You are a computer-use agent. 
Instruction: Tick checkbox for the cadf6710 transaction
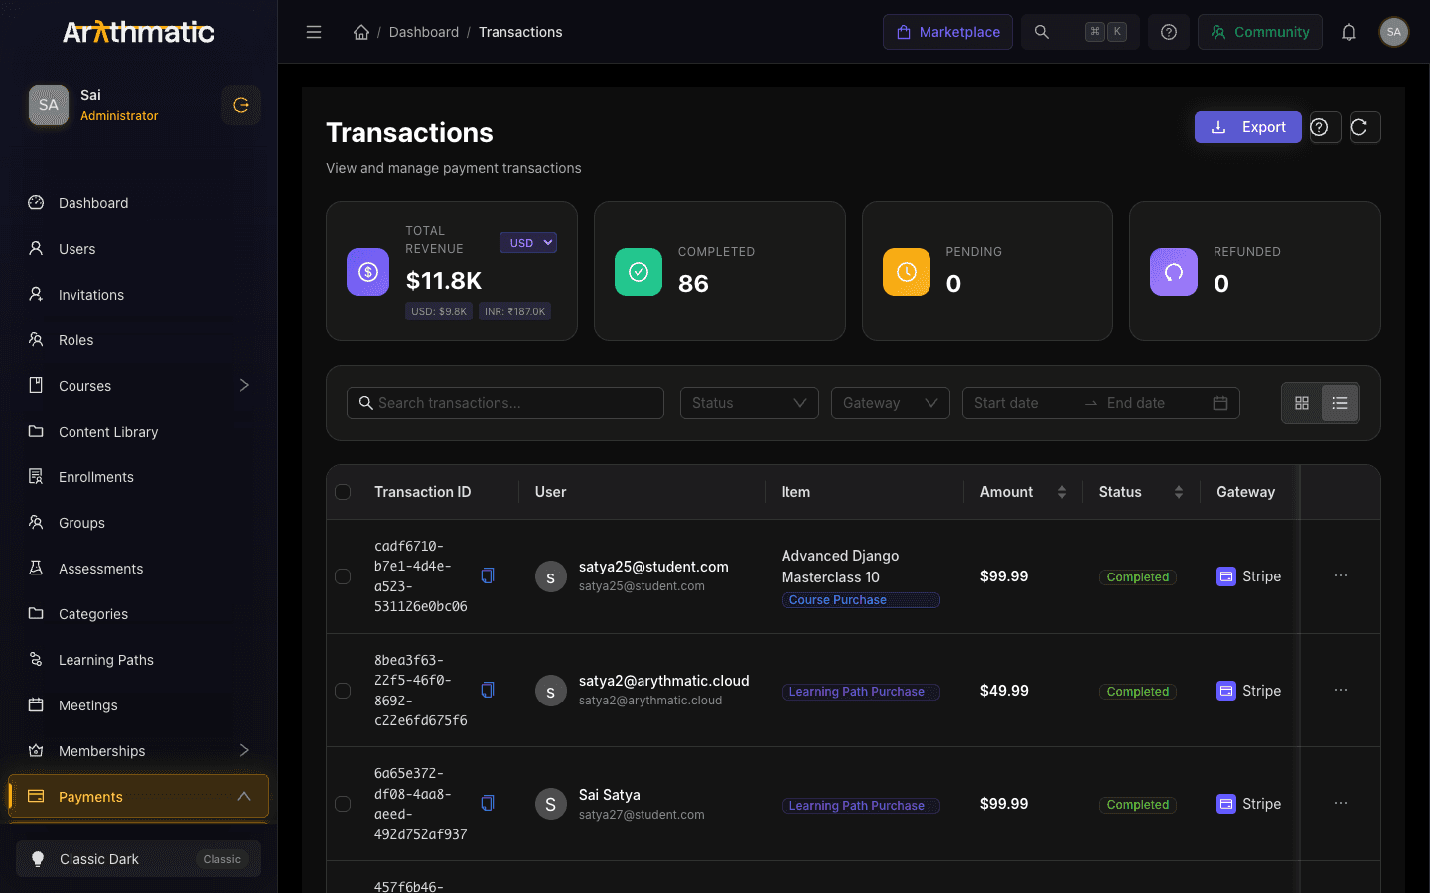click(343, 576)
